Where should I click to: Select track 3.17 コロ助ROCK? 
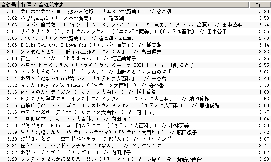coord(135,119)
